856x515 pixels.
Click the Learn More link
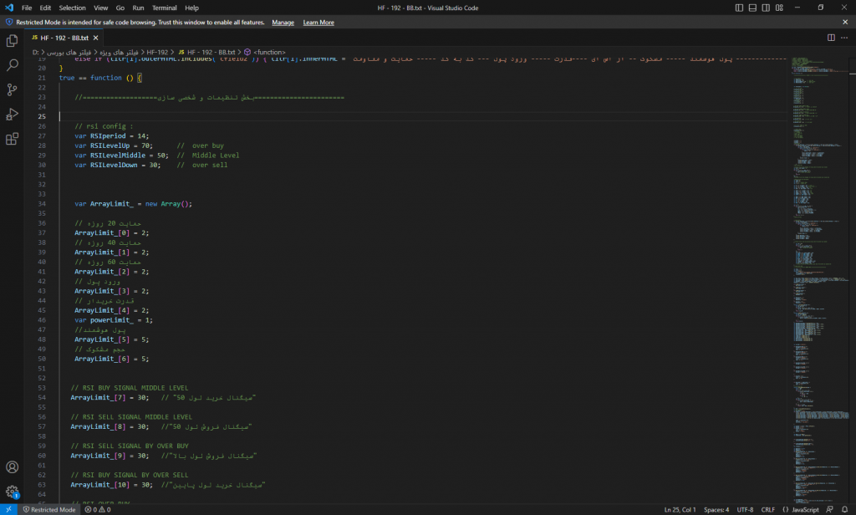pos(318,23)
